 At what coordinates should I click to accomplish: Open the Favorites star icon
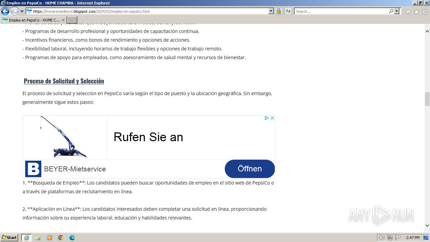(416, 12)
